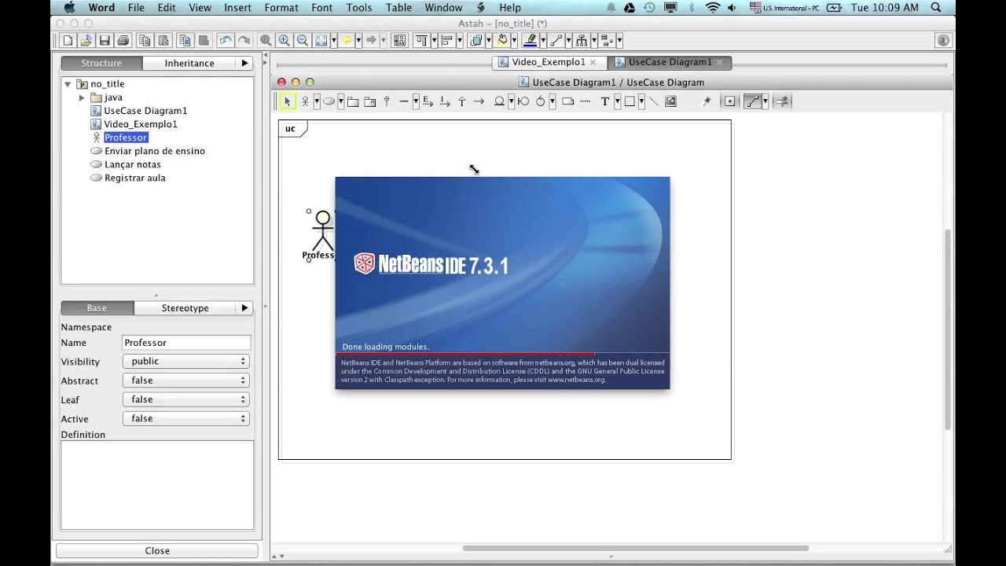Open the Text tool dropdown arrow
The image size is (1006, 566).
pyautogui.click(x=617, y=101)
